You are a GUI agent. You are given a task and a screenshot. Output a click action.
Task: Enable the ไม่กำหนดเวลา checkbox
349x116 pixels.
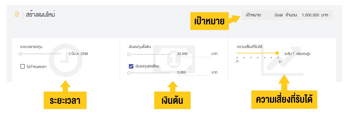23,66
